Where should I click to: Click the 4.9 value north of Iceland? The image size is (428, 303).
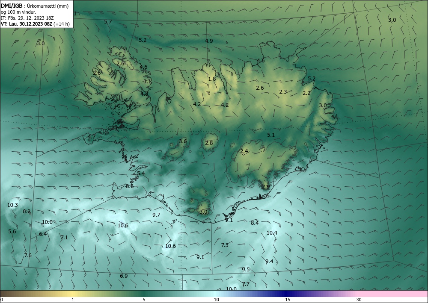209,41
